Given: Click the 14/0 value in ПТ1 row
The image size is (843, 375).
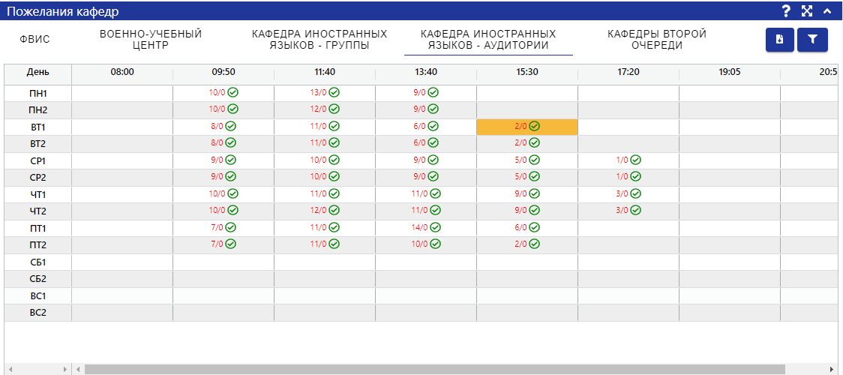Looking at the screenshot, I should point(419,227).
